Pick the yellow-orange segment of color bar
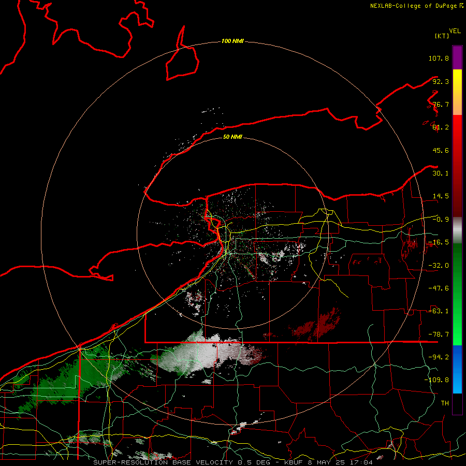 [x=457, y=92]
